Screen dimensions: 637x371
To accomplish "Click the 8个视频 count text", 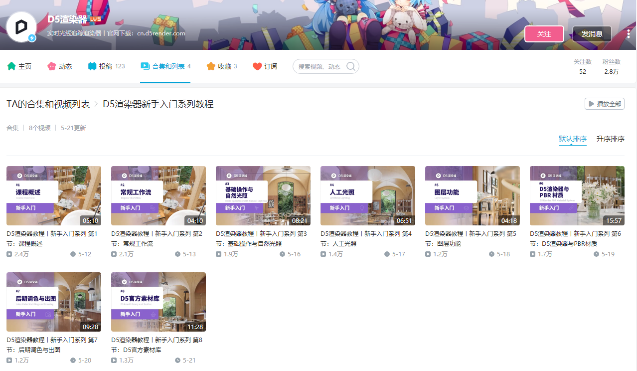I will [x=39, y=128].
